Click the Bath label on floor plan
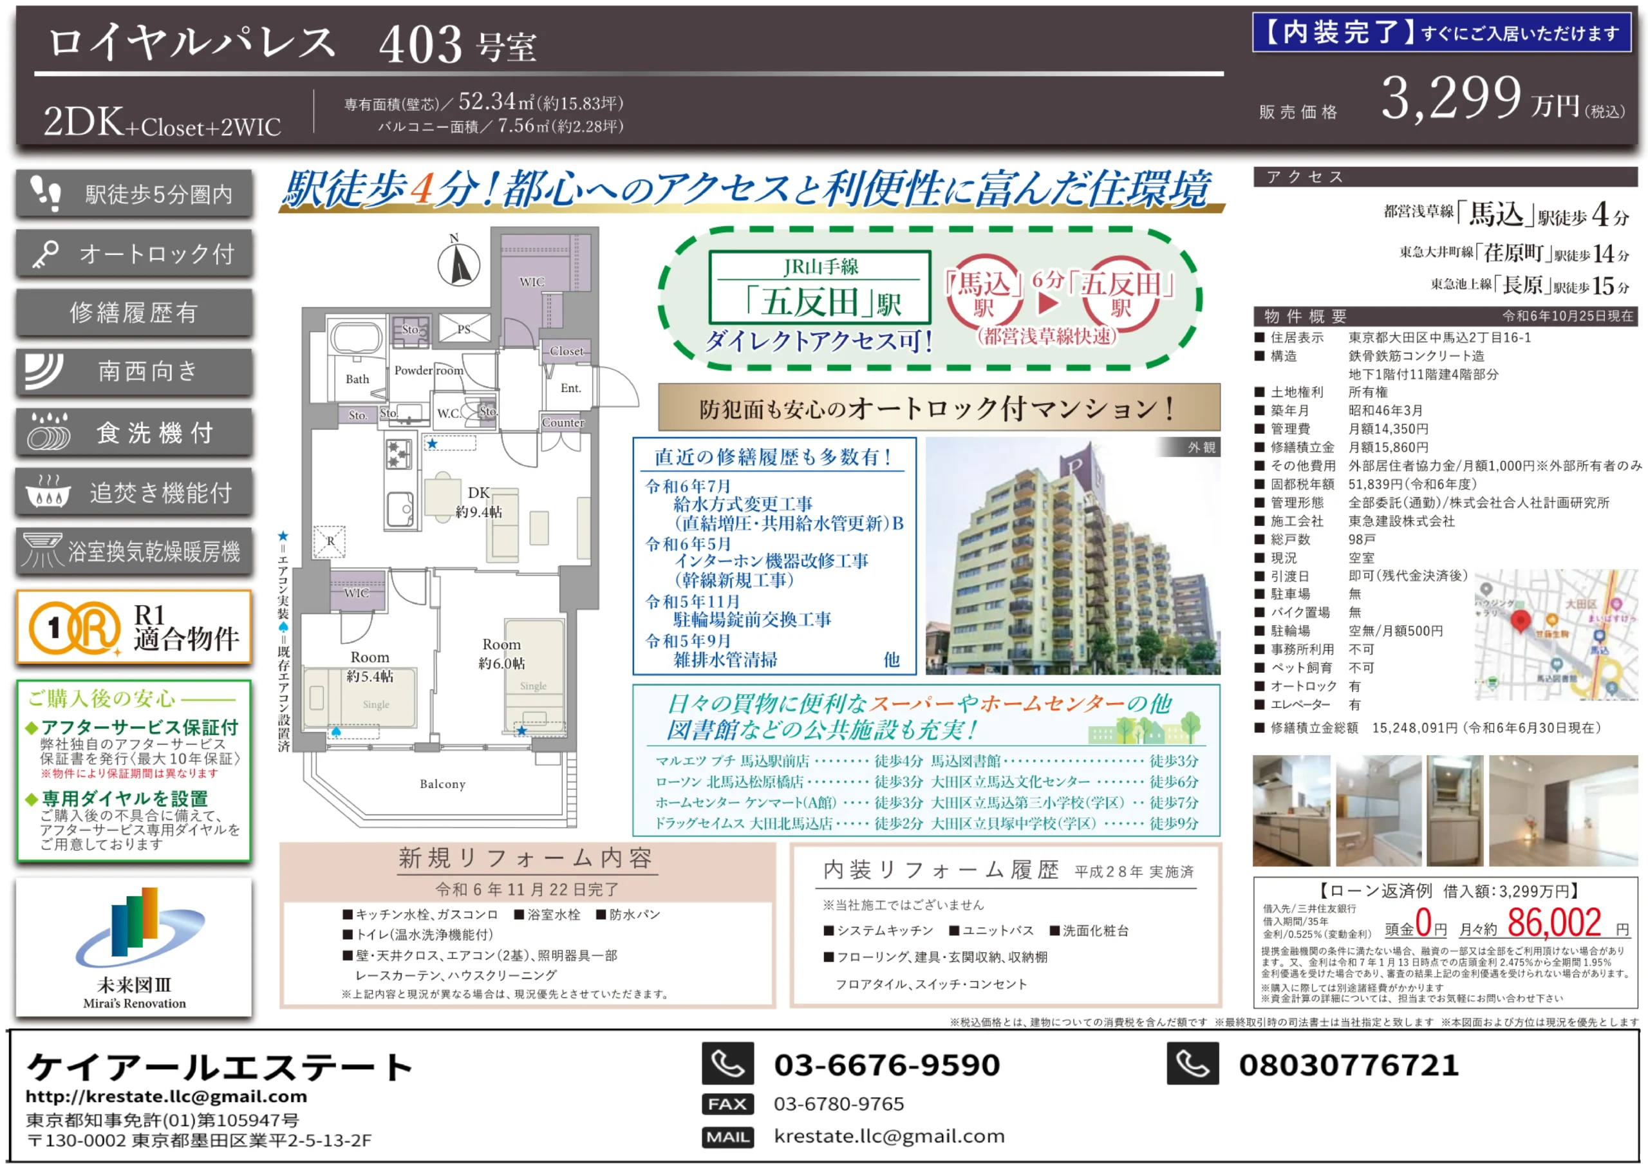 pyautogui.click(x=357, y=379)
